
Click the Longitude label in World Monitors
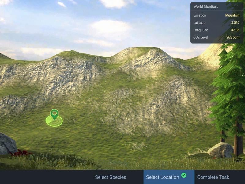(x=201, y=30)
